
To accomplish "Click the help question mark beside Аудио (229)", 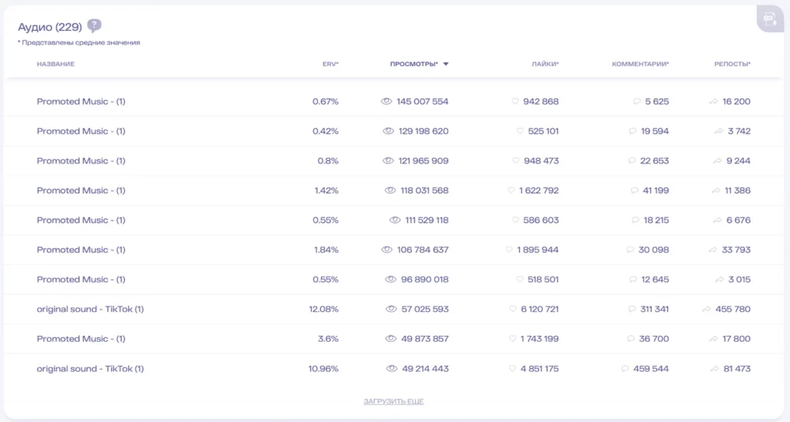I will (94, 25).
